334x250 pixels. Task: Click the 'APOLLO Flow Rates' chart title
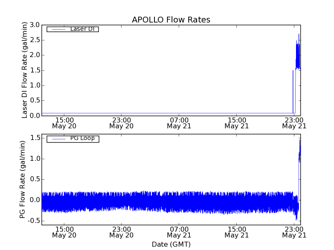tap(171, 20)
